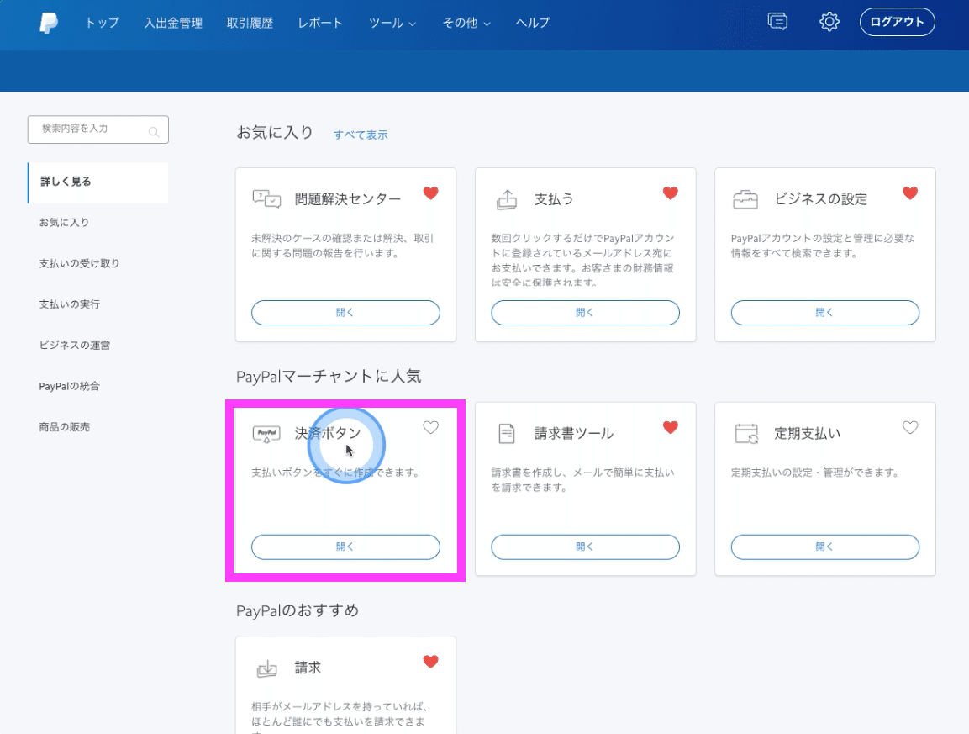Open the 請求書ツール card with 開く

[585, 547]
